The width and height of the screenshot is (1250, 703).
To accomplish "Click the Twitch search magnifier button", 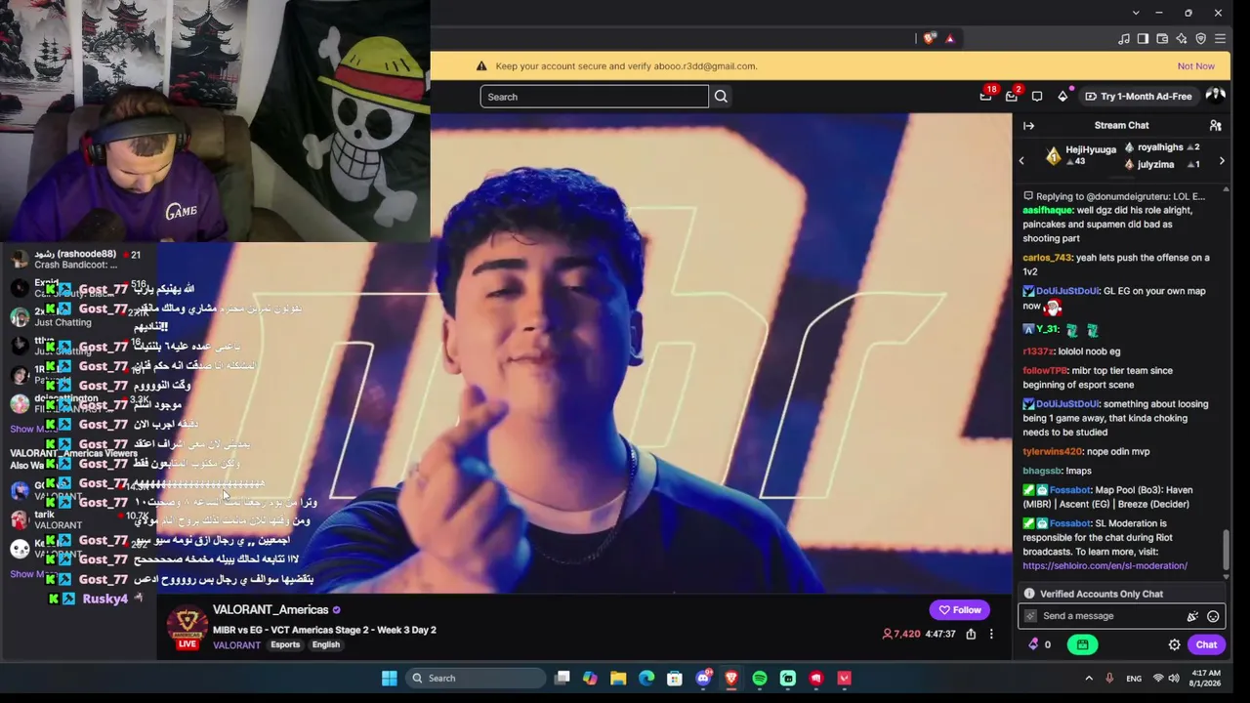I will (x=721, y=97).
